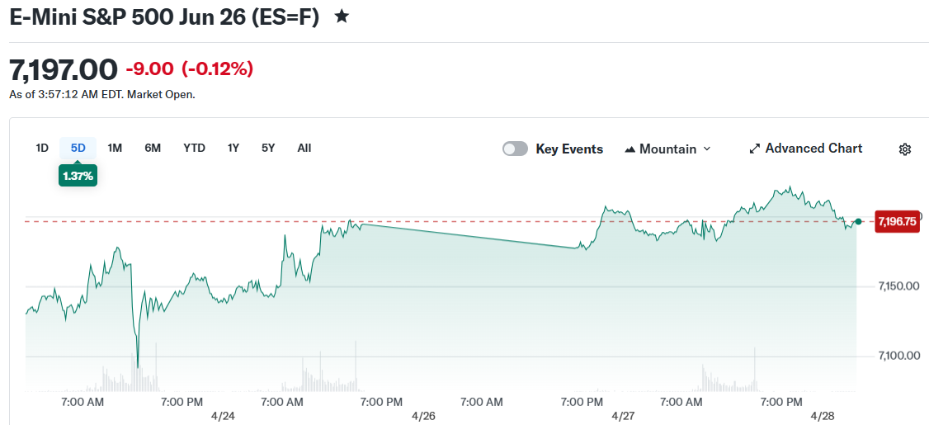Click the 4/24 date label
The image size is (929, 425).
coord(223,416)
